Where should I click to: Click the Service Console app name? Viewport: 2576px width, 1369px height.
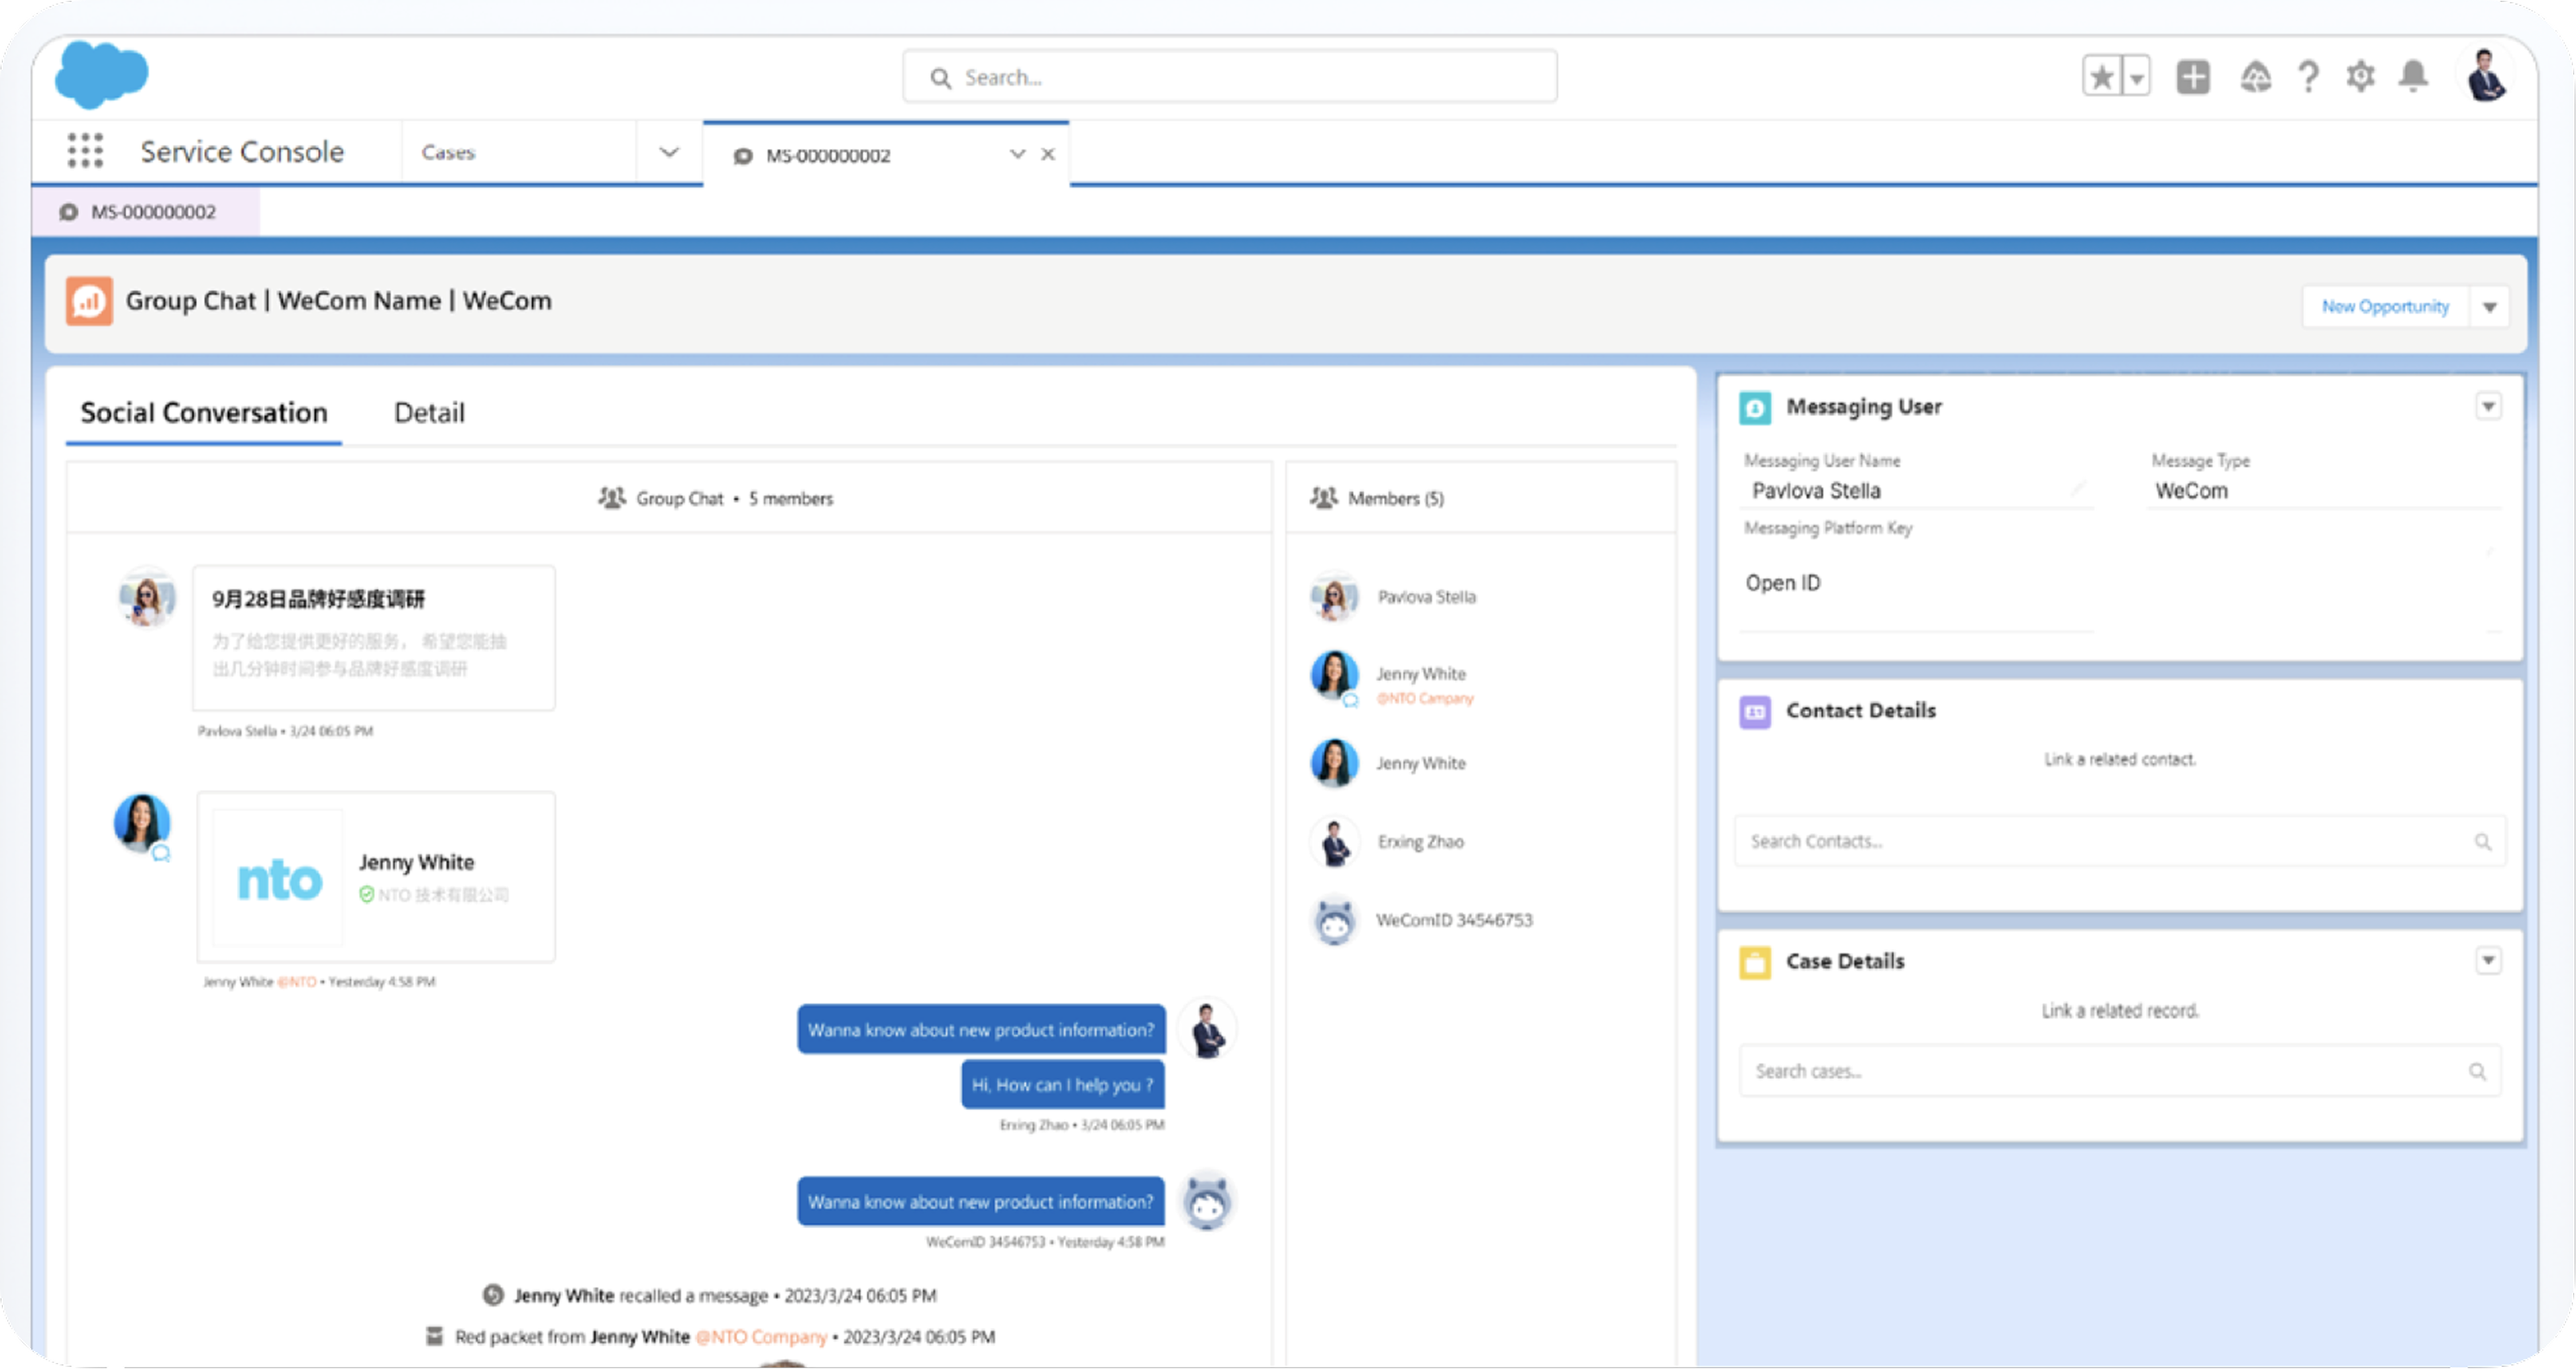click(242, 151)
